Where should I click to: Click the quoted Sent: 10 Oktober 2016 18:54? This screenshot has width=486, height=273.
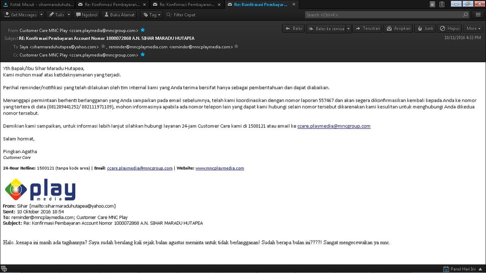tap(33, 212)
